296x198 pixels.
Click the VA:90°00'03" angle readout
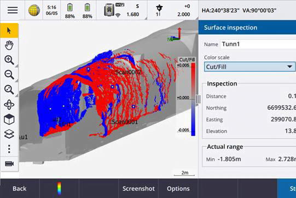click(259, 10)
